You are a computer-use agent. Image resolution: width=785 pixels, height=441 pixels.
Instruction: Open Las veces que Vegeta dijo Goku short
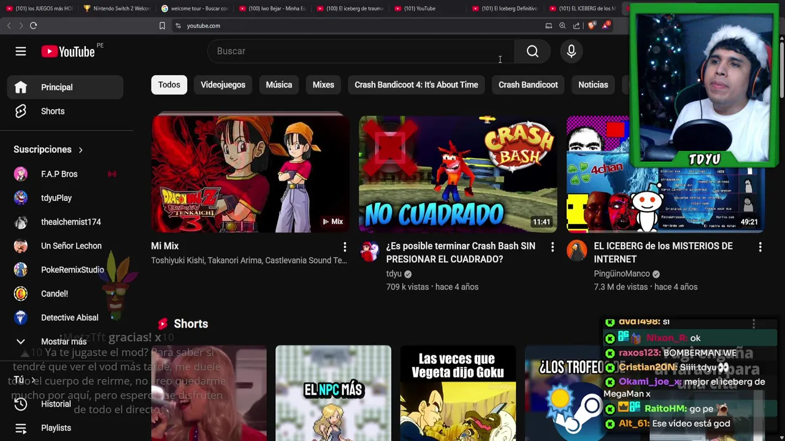pos(458,393)
